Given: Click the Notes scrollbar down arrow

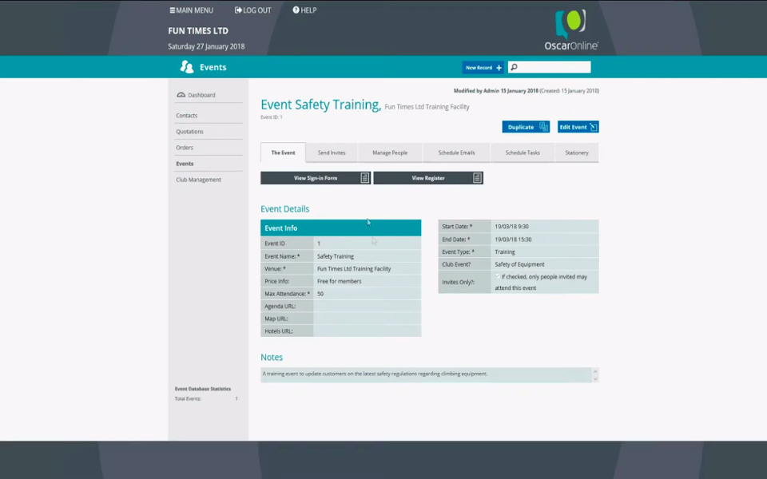Looking at the screenshot, I should pos(595,378).
